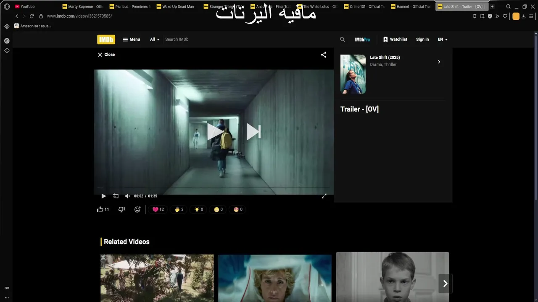
Task: Click the ad blocker shield icon
Action: tap(490, 16)
